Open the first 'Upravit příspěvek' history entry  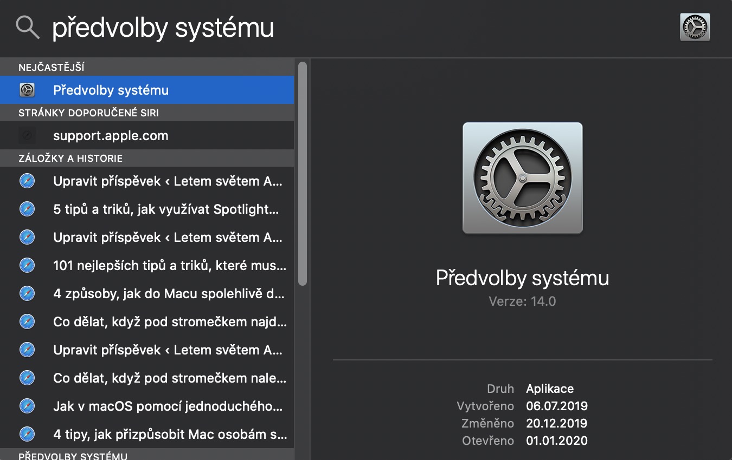point(168,181)
